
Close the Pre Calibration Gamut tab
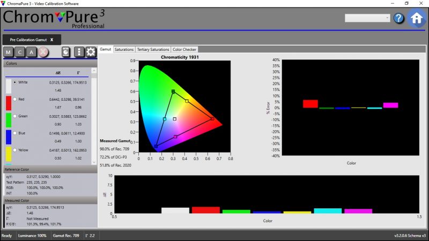coord(52,40)
